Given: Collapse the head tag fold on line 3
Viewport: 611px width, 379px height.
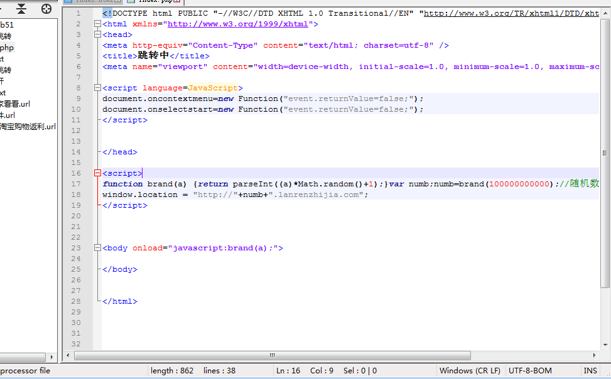Looking at the screenshot, I should pos(97,35).
